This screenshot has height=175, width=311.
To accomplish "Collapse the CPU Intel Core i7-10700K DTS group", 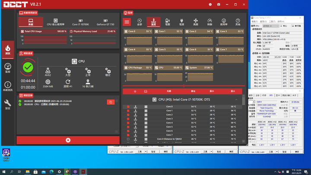I will tap(236, 100).
